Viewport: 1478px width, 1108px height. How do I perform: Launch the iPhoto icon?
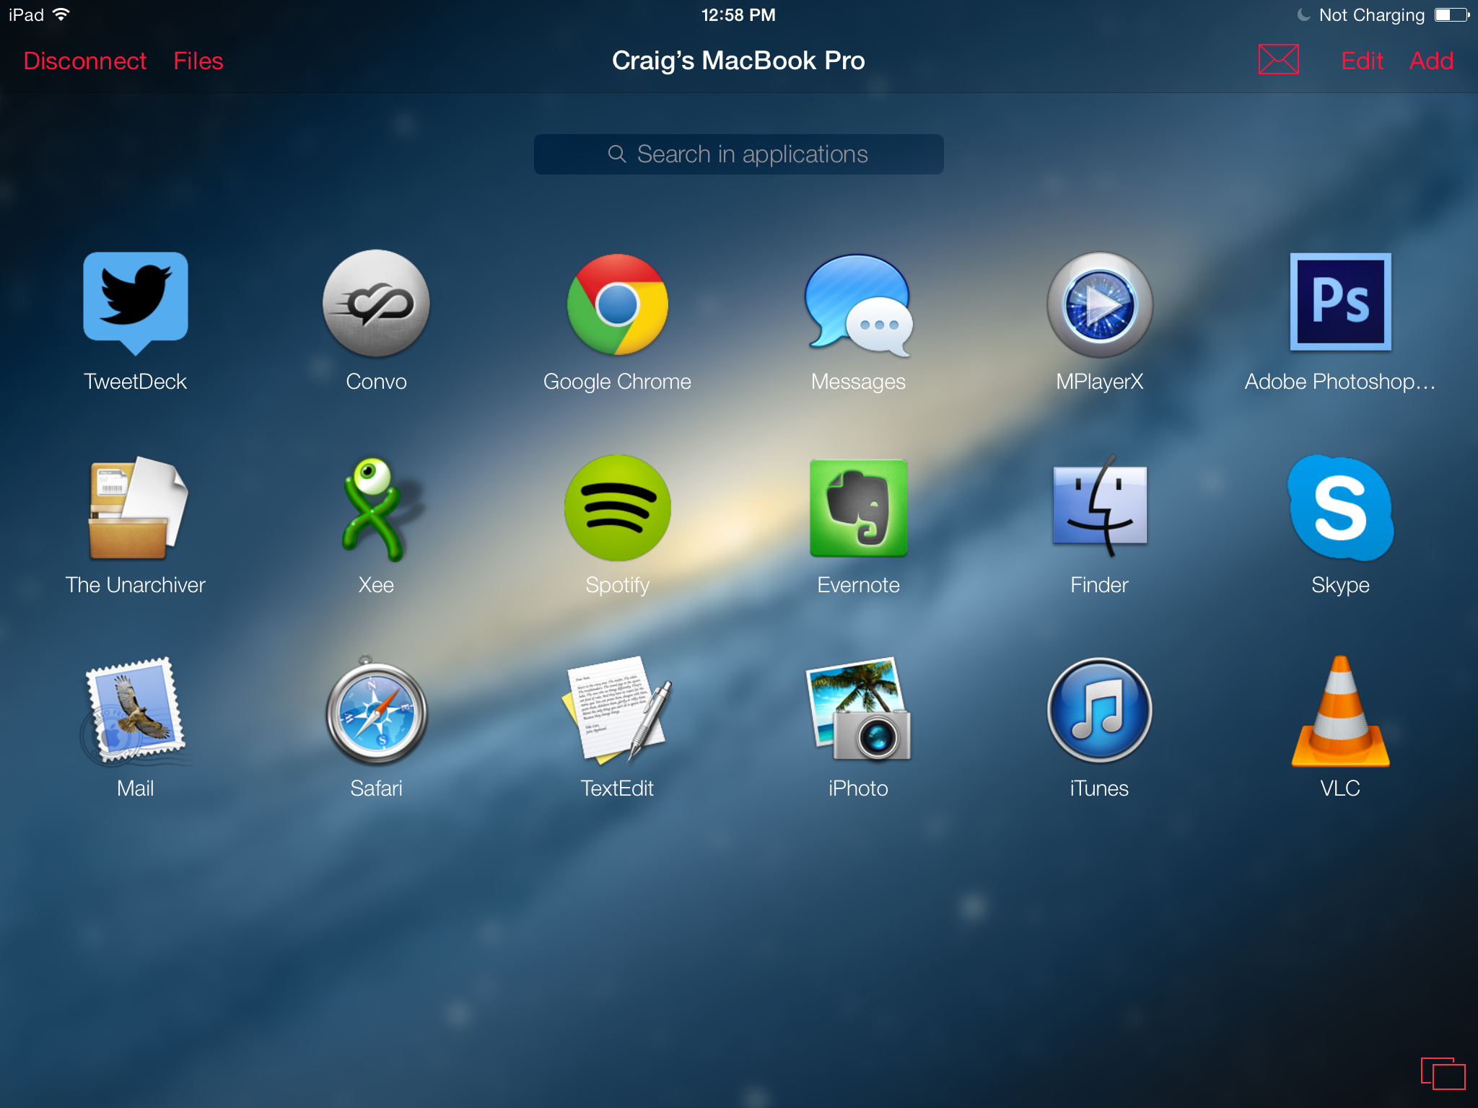pos(858,710)
